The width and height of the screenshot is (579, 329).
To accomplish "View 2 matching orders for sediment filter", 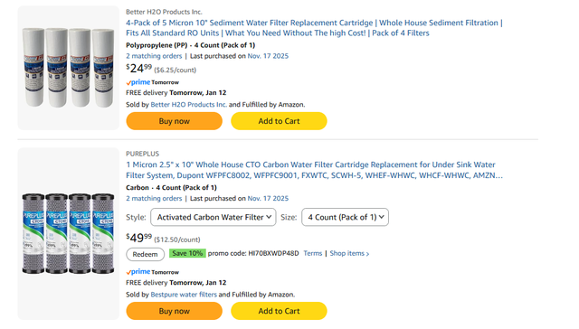I will 154,56.
